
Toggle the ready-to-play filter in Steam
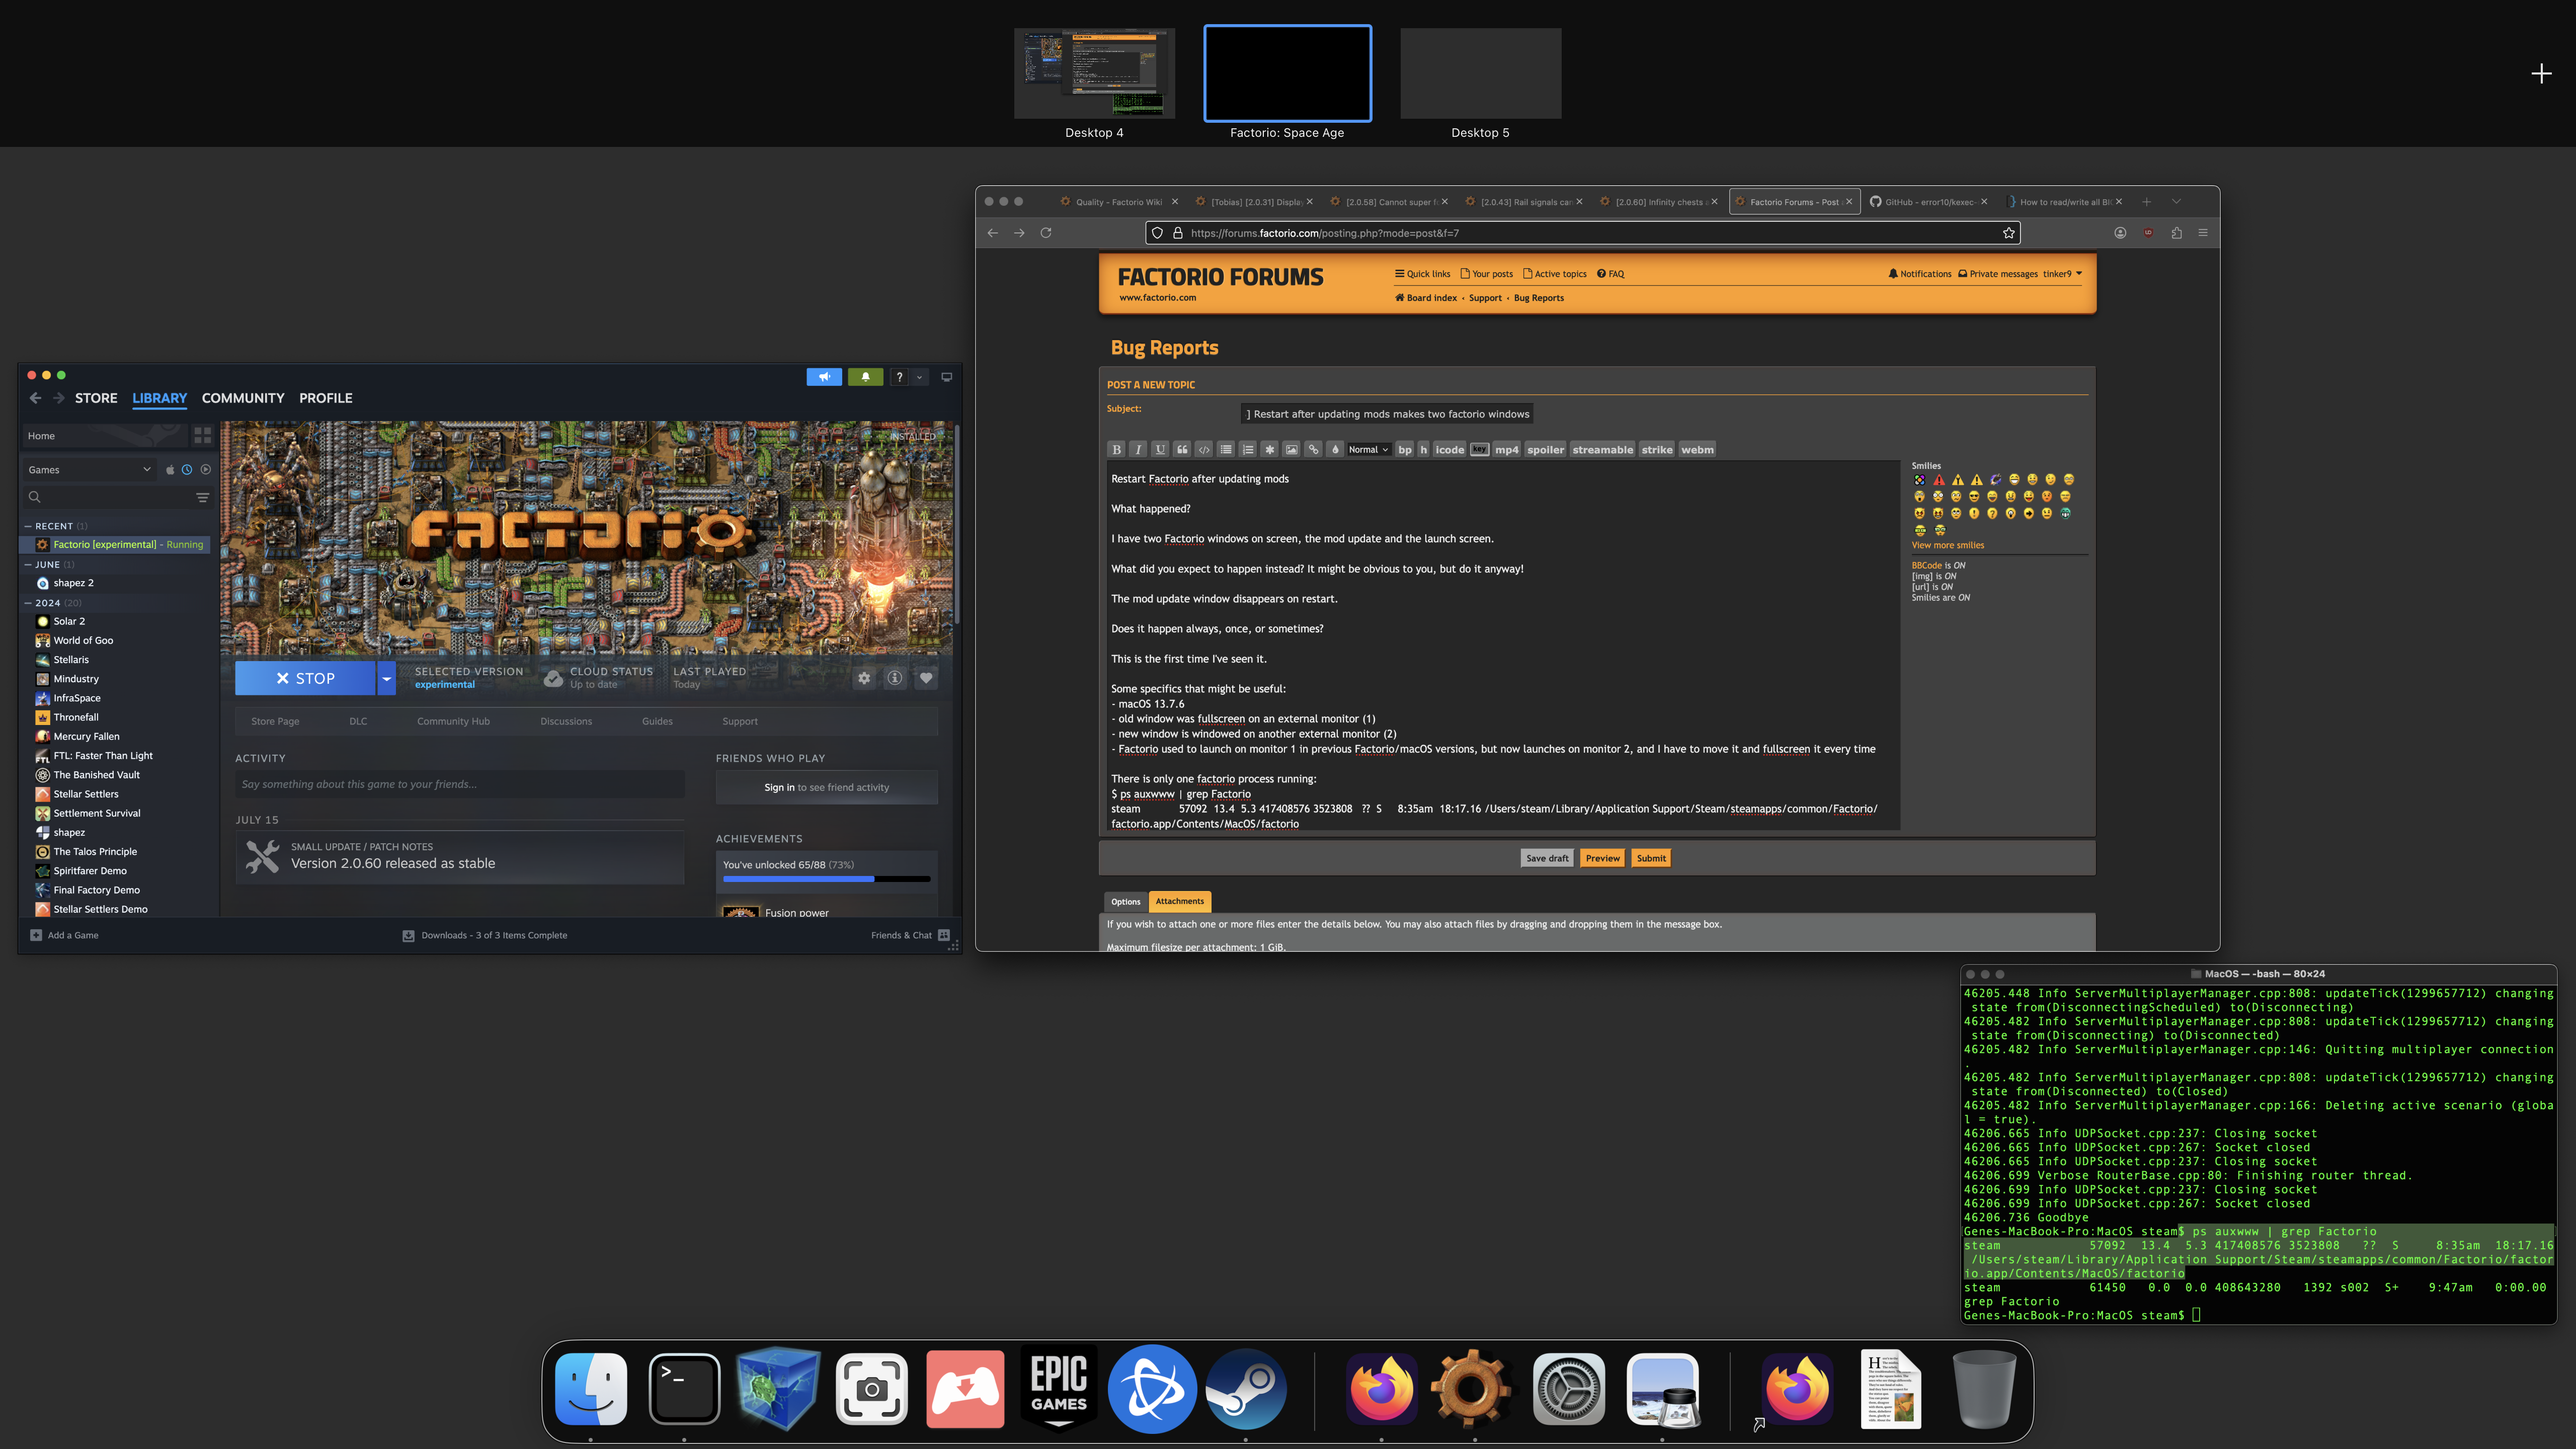(205, 470)
